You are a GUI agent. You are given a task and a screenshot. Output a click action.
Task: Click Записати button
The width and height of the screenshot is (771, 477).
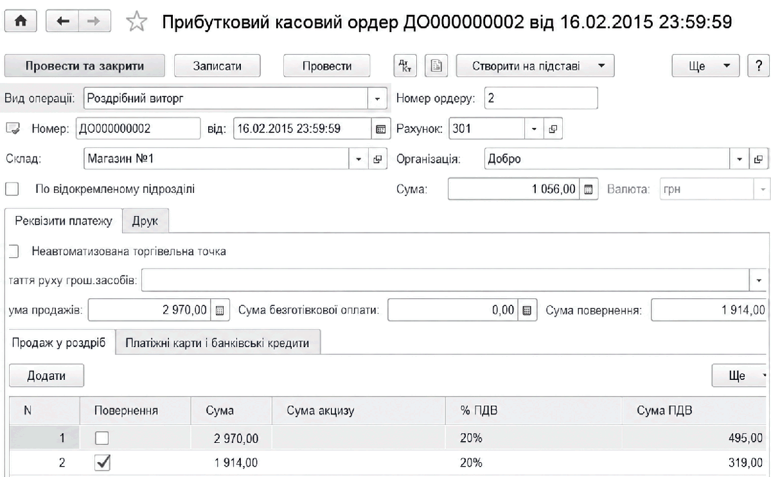click(x=217, y=66)
